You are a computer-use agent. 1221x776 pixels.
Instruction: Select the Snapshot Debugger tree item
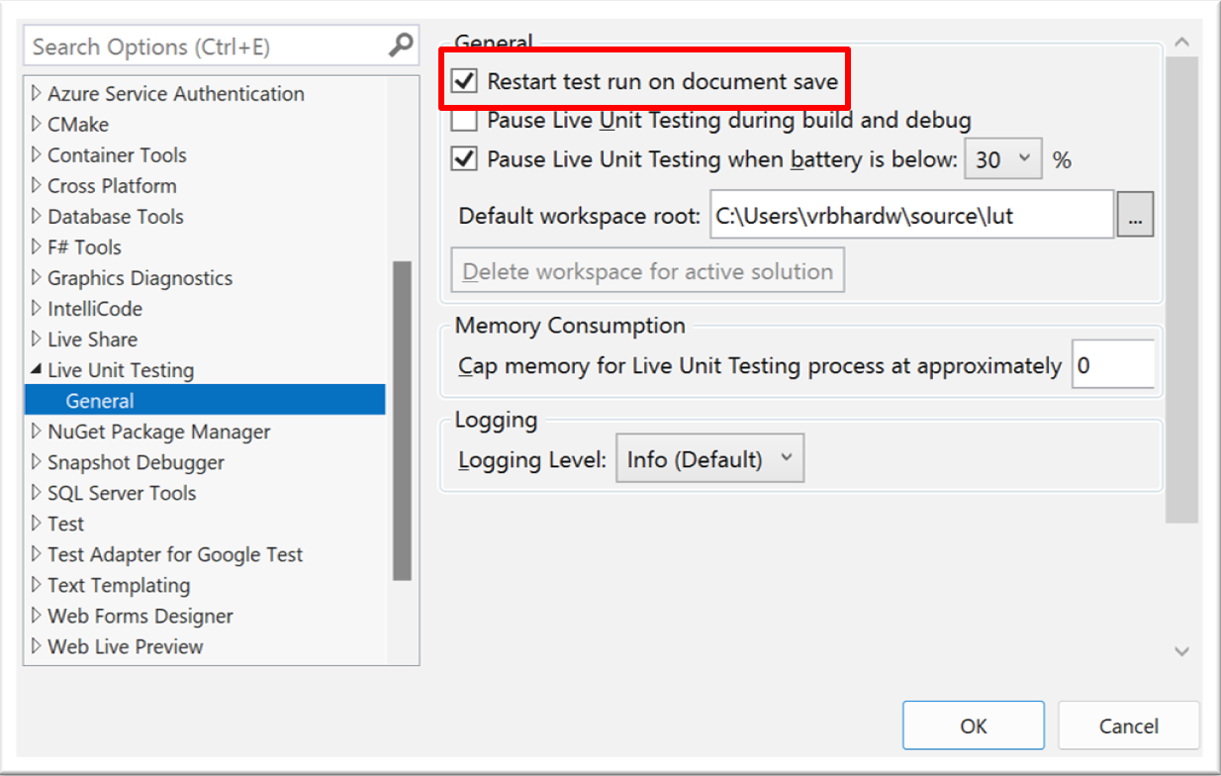tap(136, 462)
